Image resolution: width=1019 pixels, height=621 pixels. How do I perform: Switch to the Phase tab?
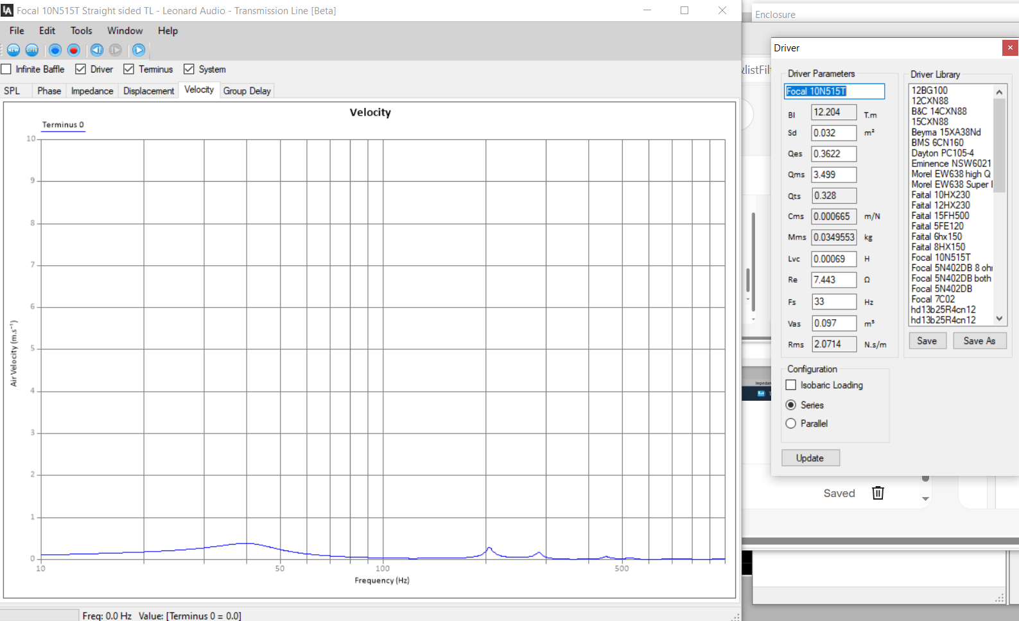(x=49, y=91)
